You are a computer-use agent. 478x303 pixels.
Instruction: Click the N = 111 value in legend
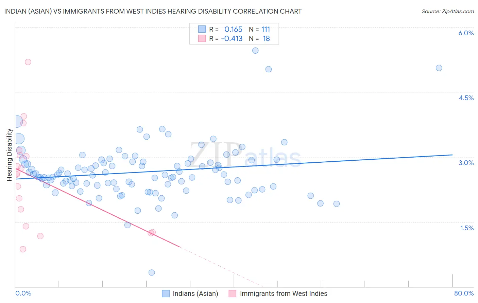click(259, 29)
